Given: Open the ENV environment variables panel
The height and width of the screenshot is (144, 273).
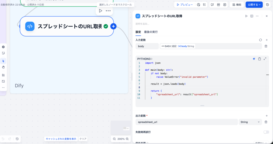Looking at the screenshot, I should coord(218,5).
